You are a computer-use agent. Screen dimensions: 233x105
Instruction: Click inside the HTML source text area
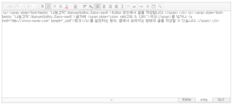pyautogui.click(x=116, y=54)
